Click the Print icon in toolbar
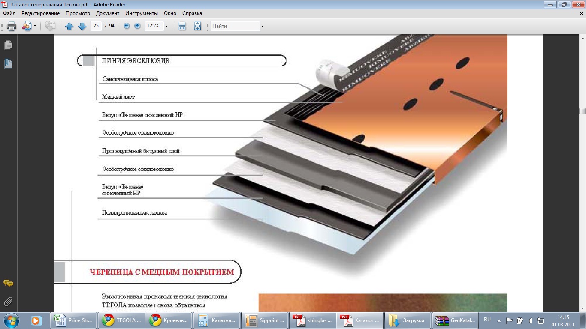 point(11,26)
